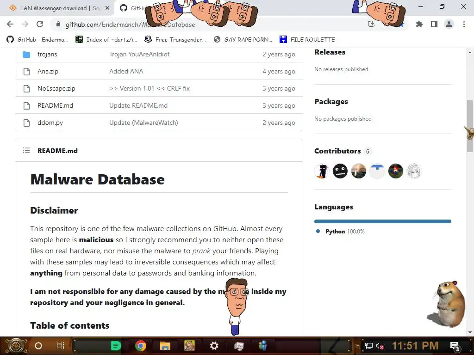Open Chrome from the taskbar
The image size is (474, 355).
[x=141, y=346]
